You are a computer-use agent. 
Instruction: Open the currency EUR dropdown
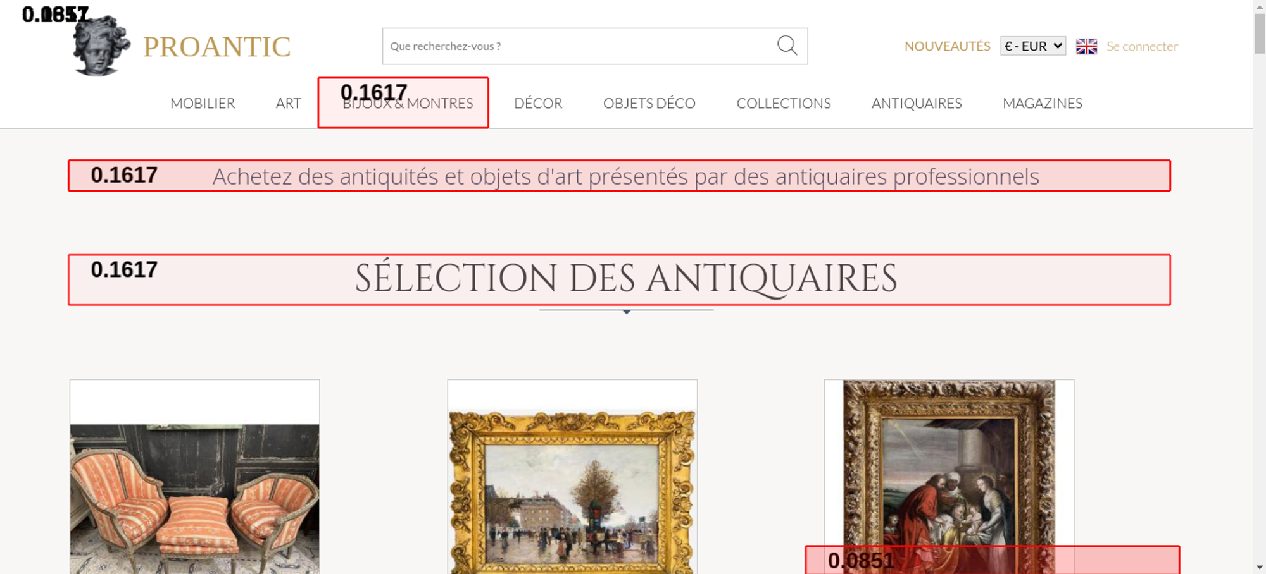[x=1032, y=46]
